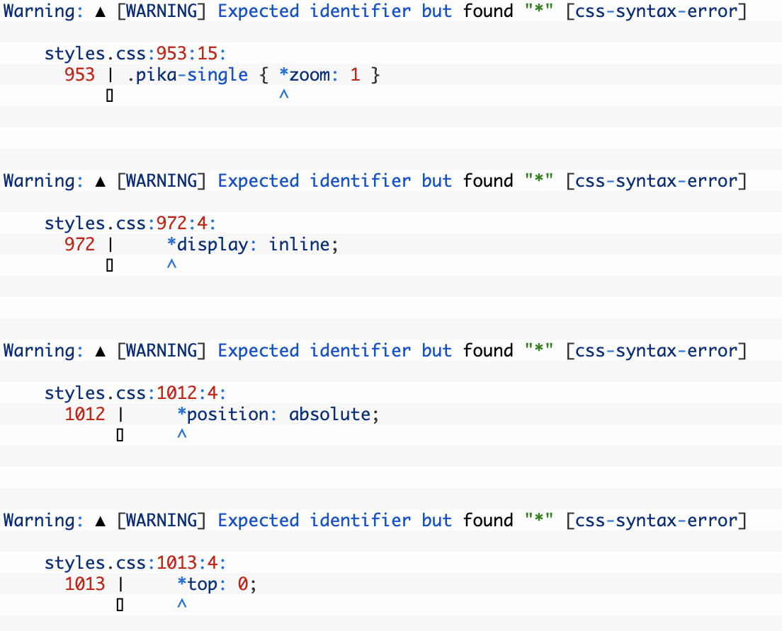
Task: Click the caret marker under *position
Action: (x=181, y=434)
